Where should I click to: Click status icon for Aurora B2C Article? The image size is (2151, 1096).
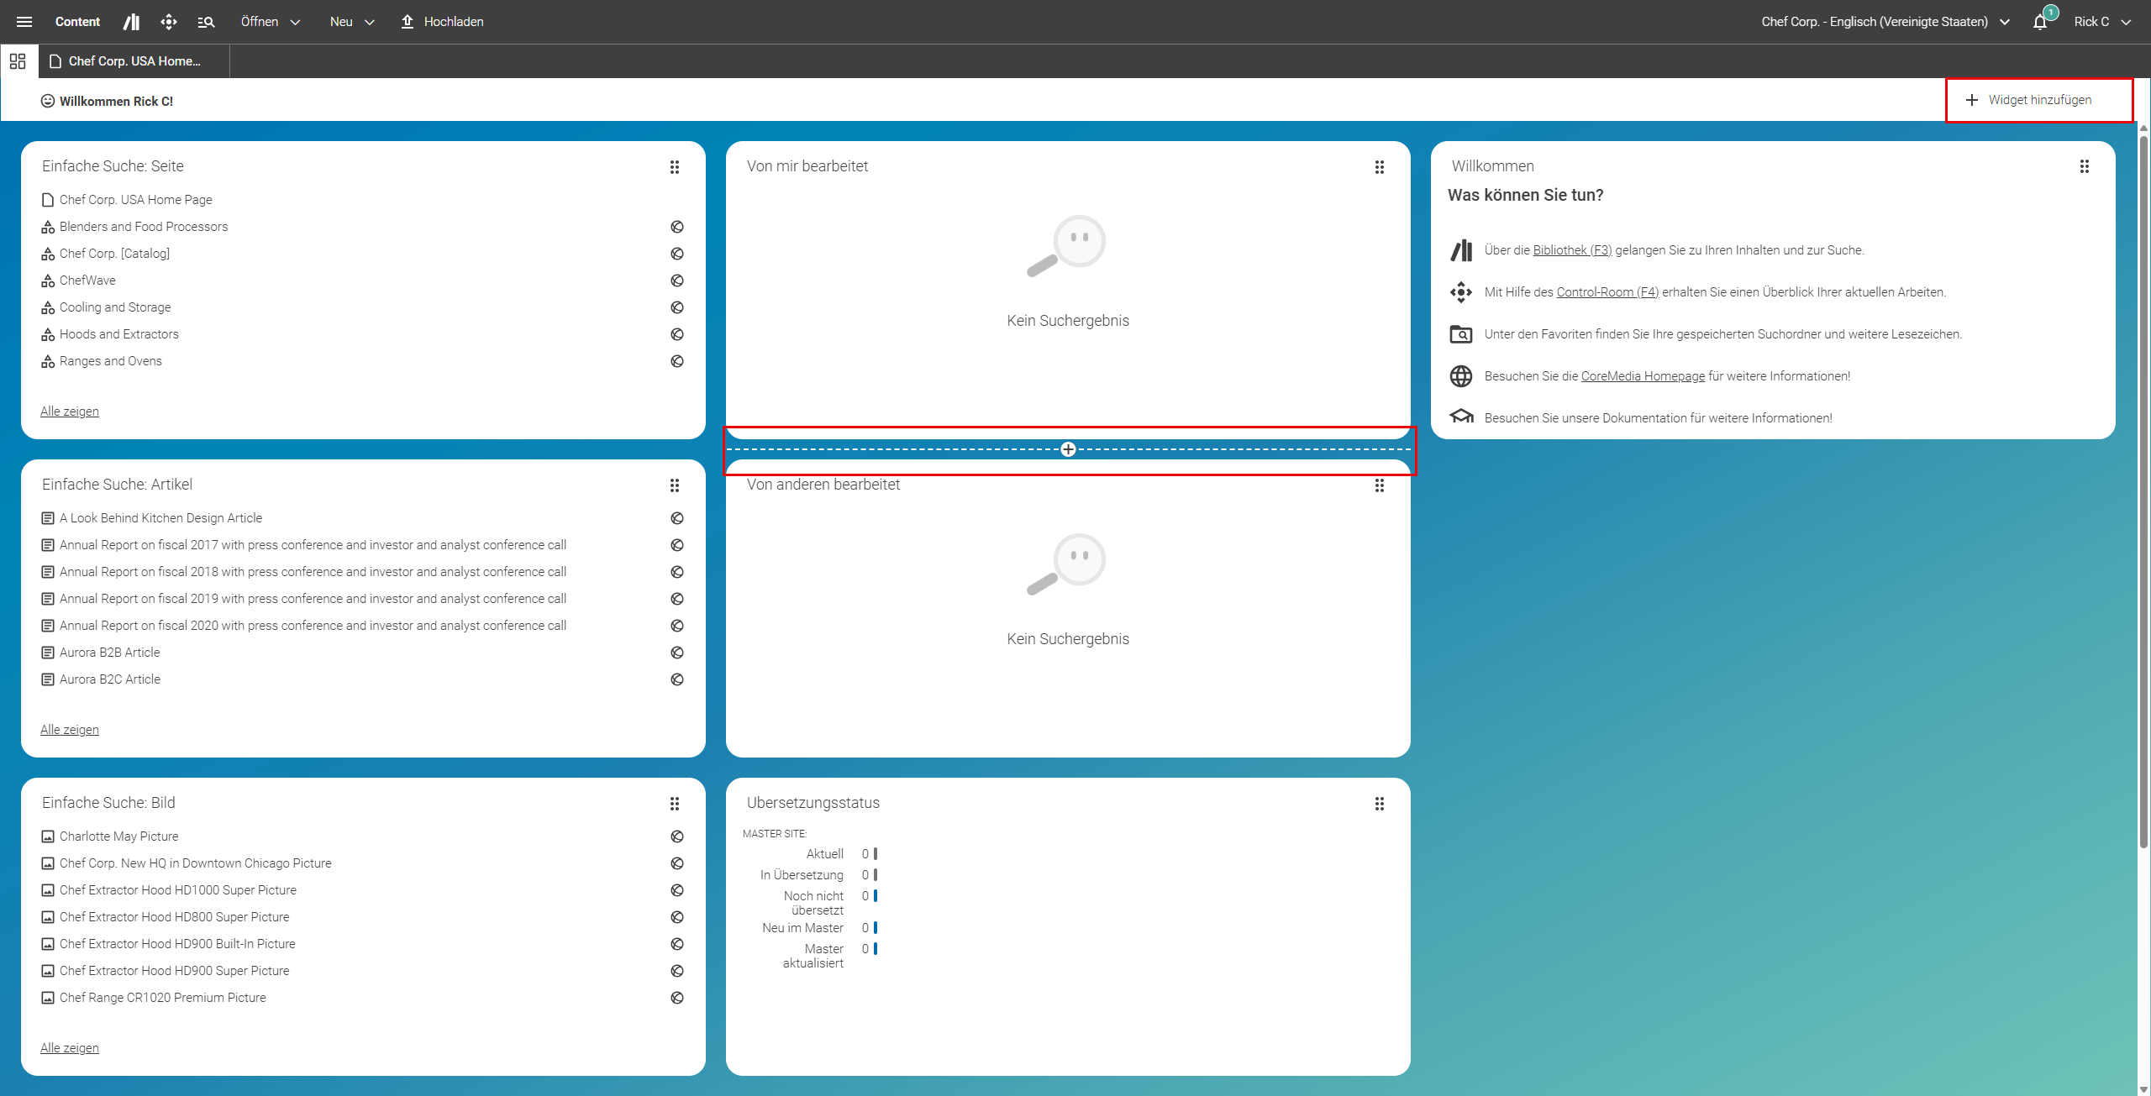click(677, 679)
